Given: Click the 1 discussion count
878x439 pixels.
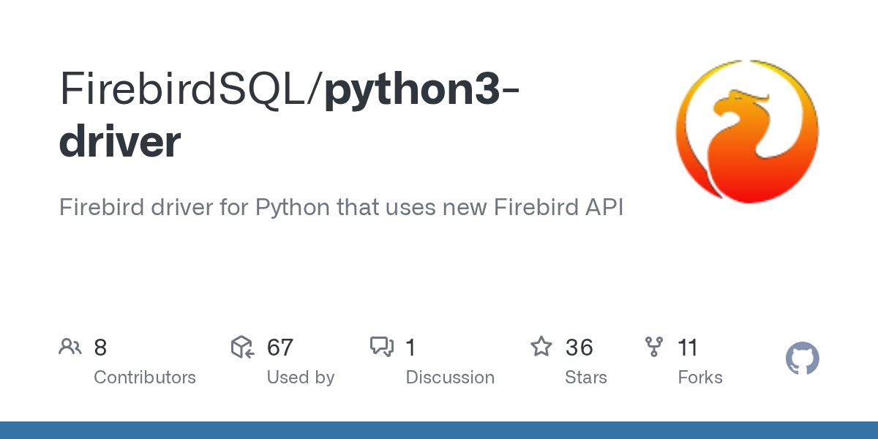Looking at the screenshot, I should [411, 348].
